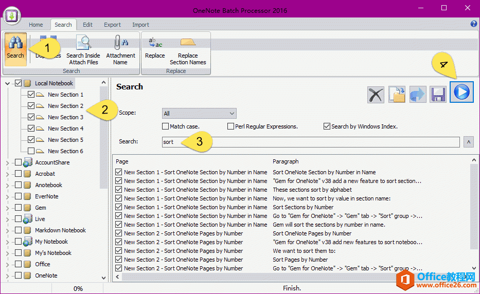Select the Attachment Name search tool

point(120,49)
